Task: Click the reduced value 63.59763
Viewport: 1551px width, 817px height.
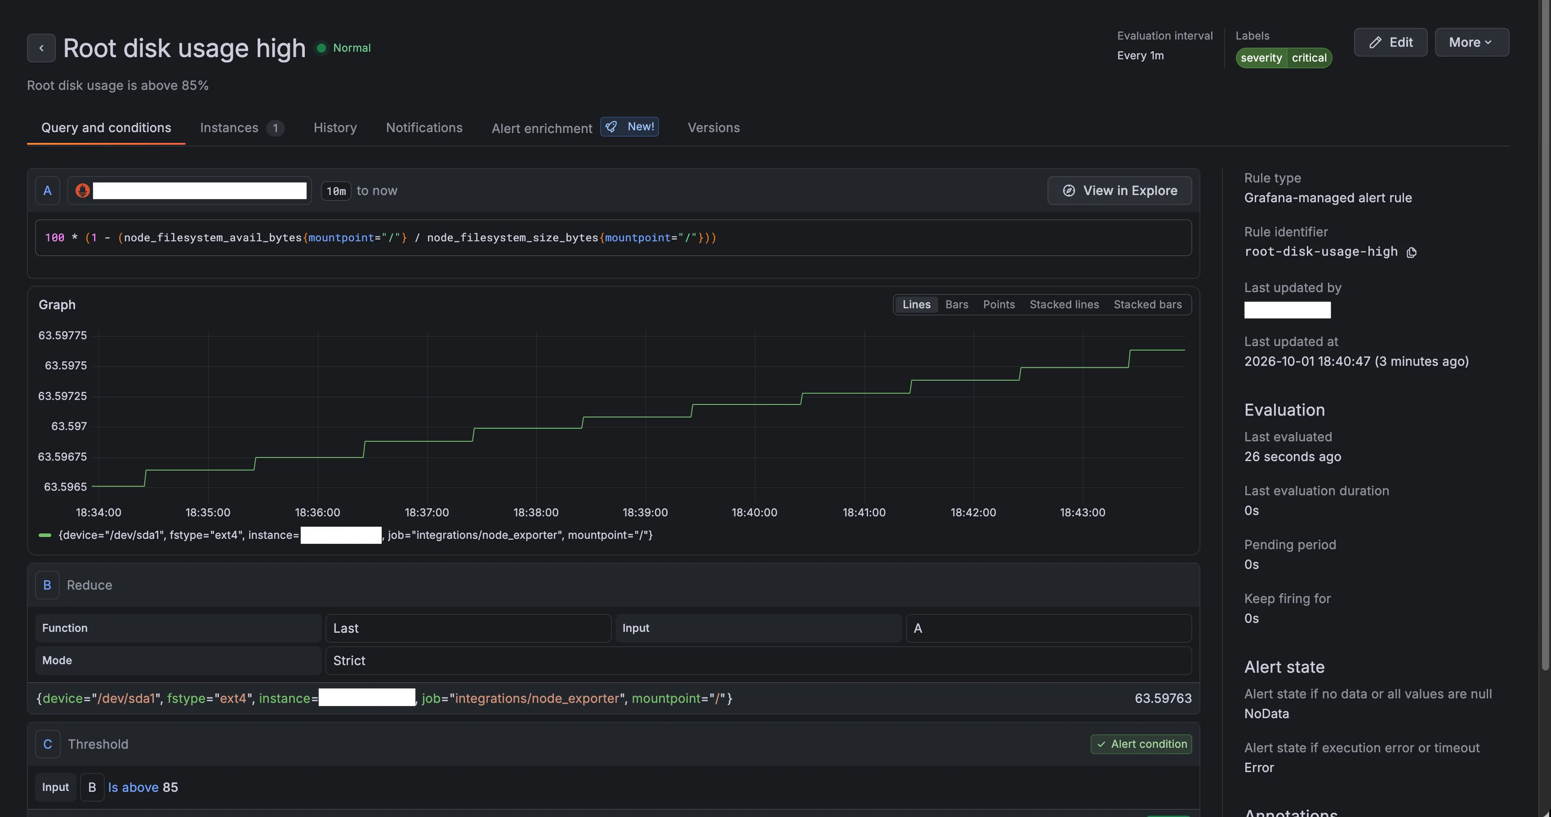Action: point(1163,698)
